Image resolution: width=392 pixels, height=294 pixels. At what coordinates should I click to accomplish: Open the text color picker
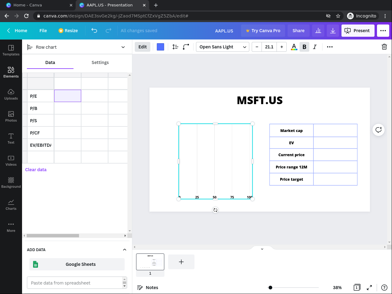pos(294,47)
